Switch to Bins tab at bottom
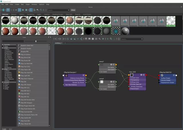 (11, 129)
